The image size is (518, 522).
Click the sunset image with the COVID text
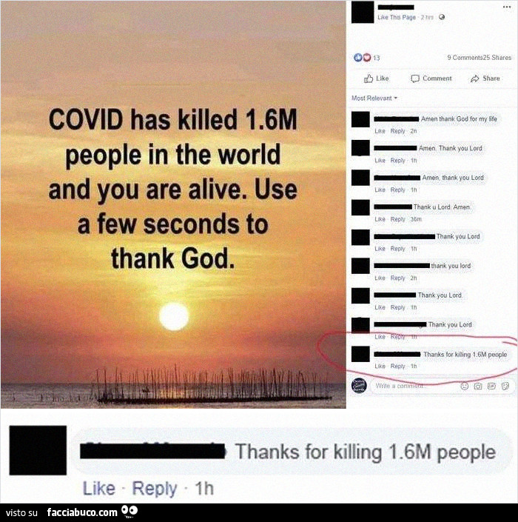(173, 204)
